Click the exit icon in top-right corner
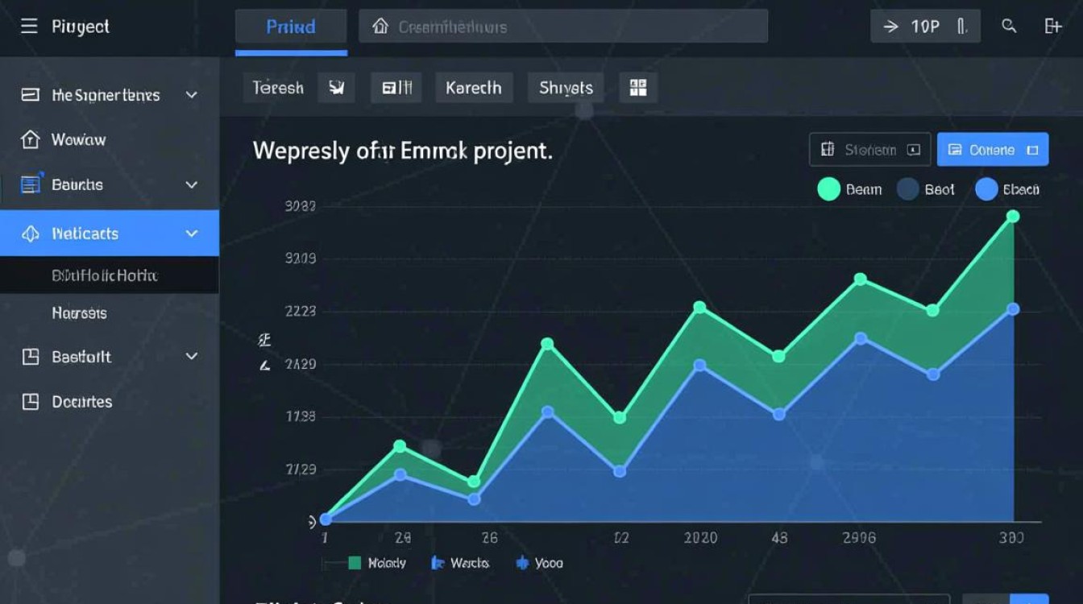Viewport: 1083px width, 604px height. click(x=1052, y=27)
